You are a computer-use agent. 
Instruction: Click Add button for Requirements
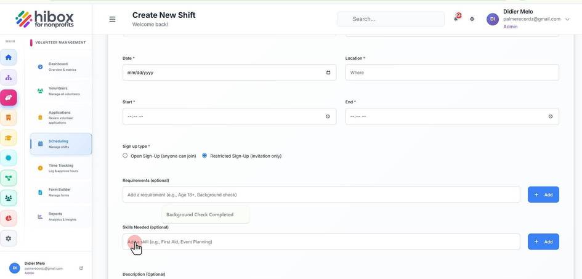(543, 195)
